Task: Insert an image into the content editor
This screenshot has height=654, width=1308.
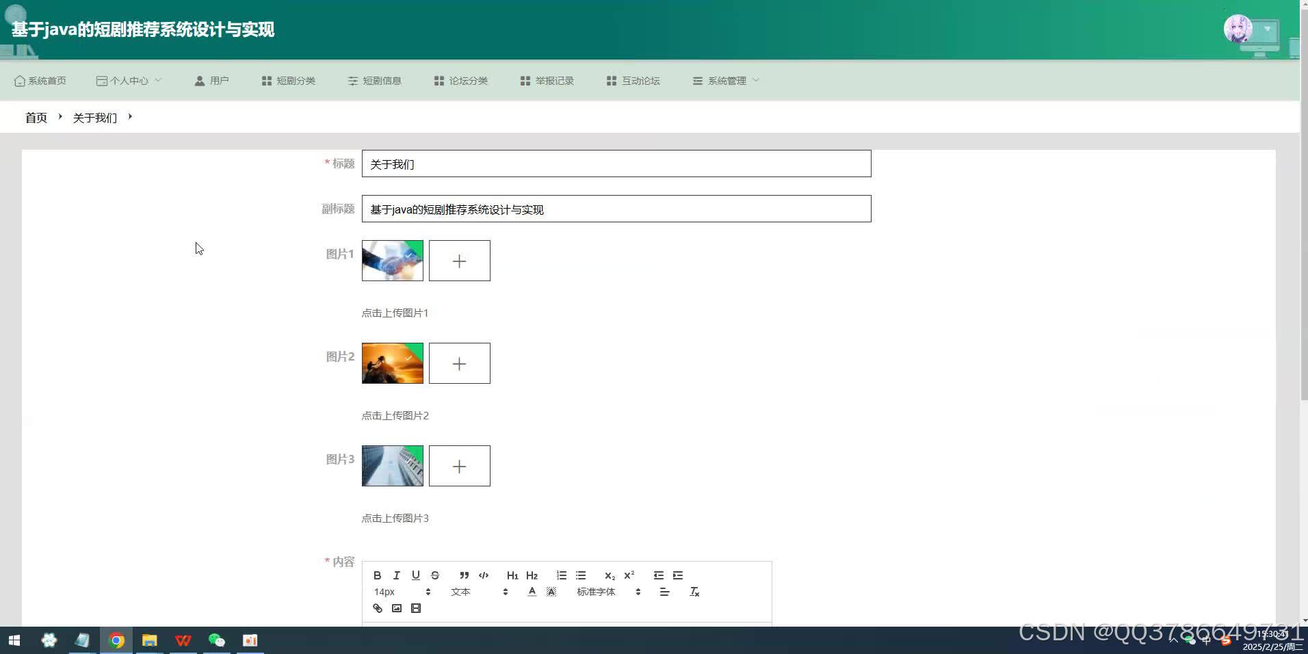Action: pos(397,608)
